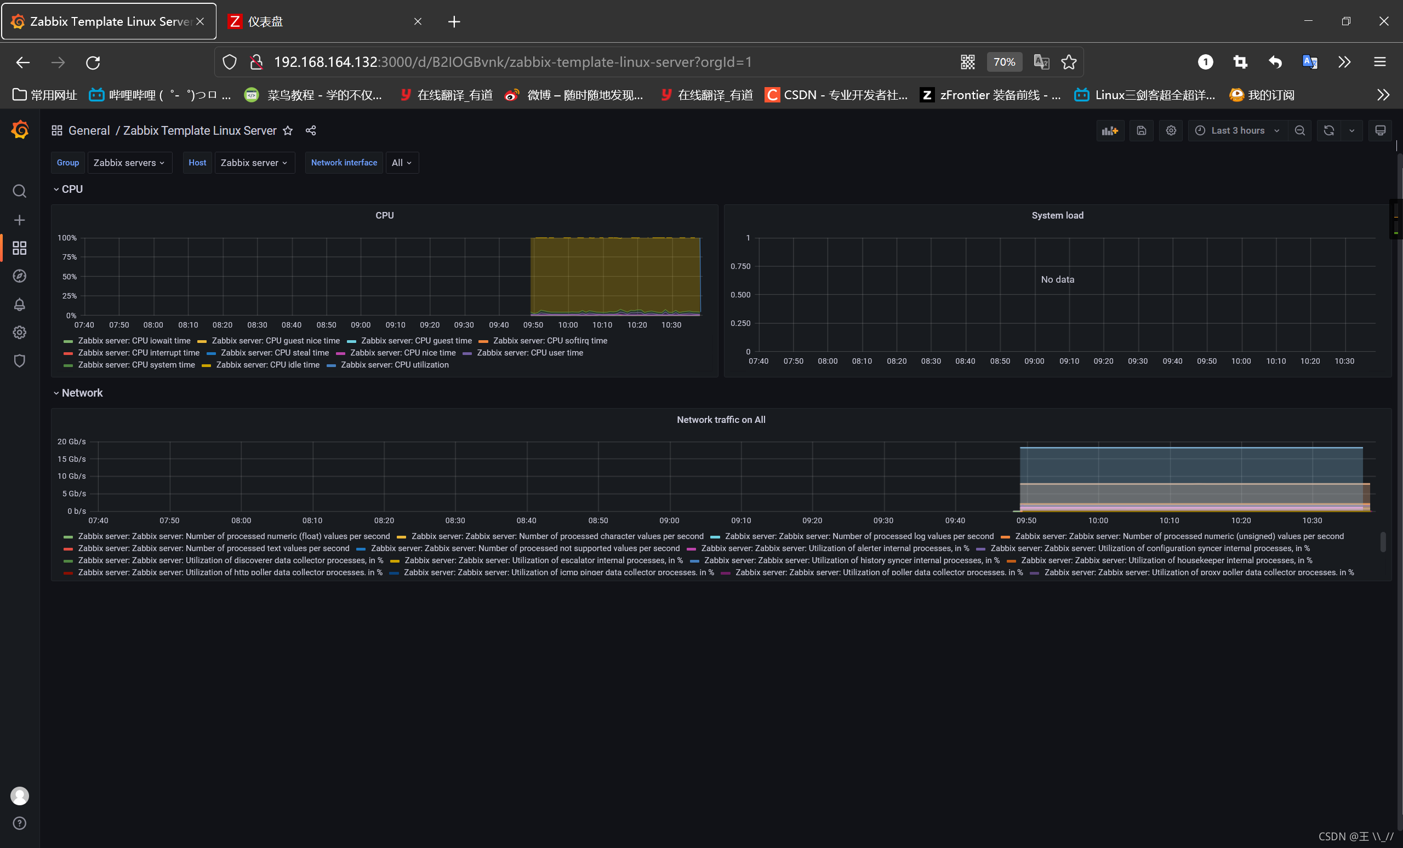Zoom out the time range
This screenshot has width=1403, height=848.
pos(1299,130)
